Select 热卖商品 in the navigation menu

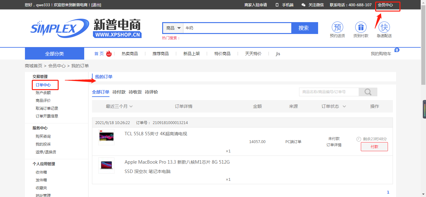tap(130, 54)
